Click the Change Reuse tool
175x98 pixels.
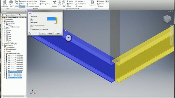click(45, 4)
